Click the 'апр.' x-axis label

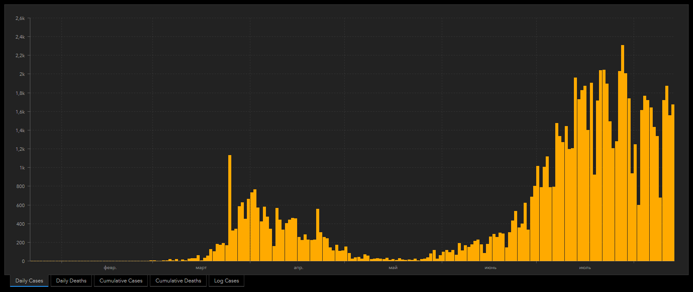[298, 268]
